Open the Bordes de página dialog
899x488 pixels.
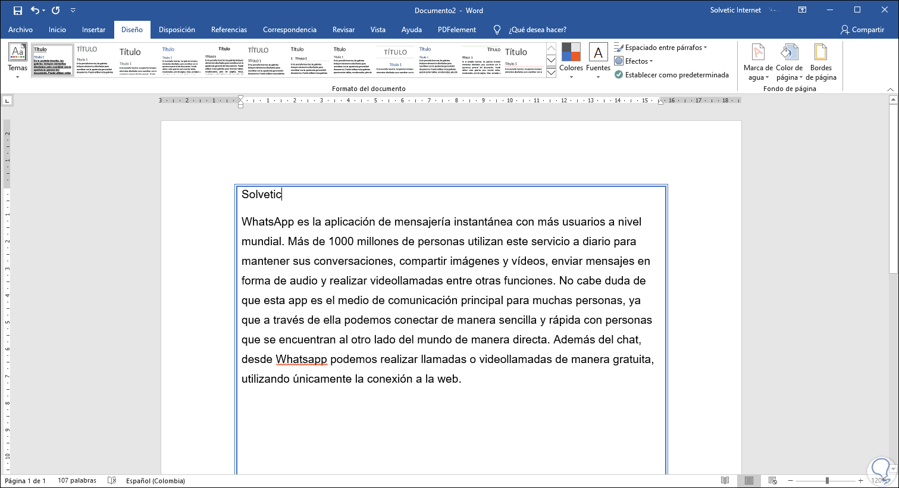[x=821, y=62]
